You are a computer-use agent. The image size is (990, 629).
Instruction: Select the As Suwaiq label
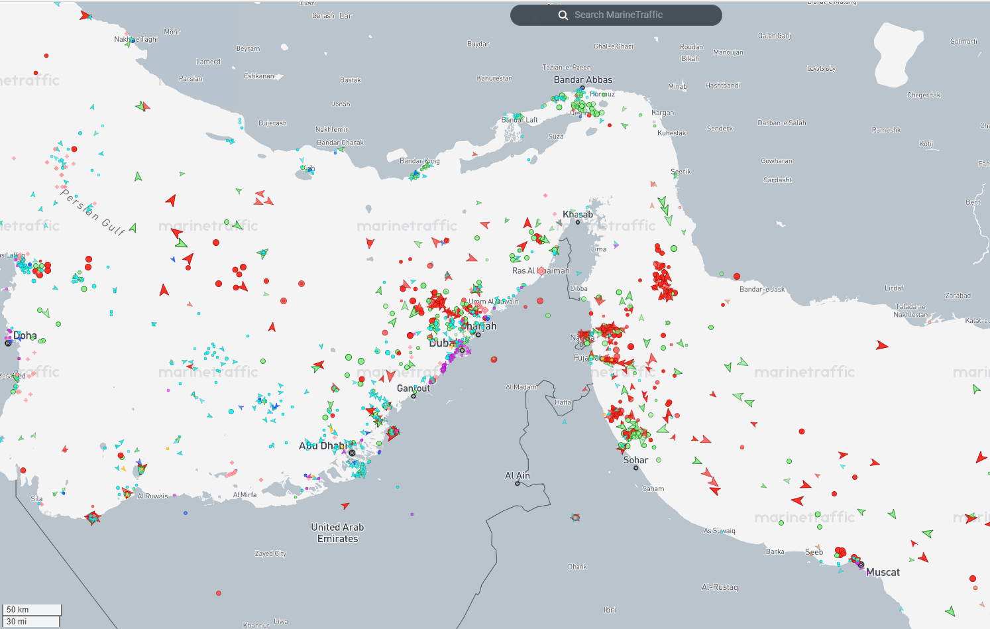[x=720, y=531]
